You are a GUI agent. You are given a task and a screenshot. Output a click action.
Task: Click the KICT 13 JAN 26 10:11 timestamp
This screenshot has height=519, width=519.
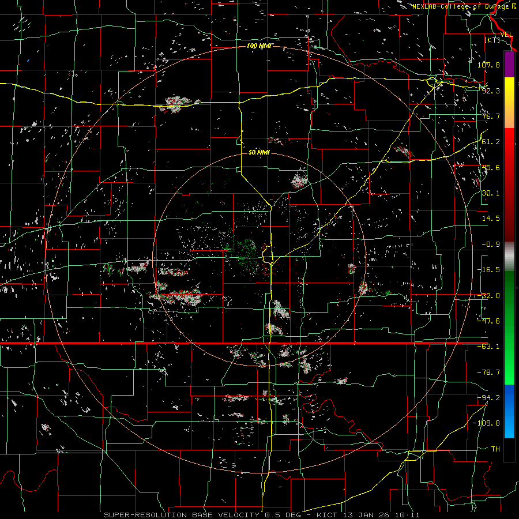coord(368,515)
